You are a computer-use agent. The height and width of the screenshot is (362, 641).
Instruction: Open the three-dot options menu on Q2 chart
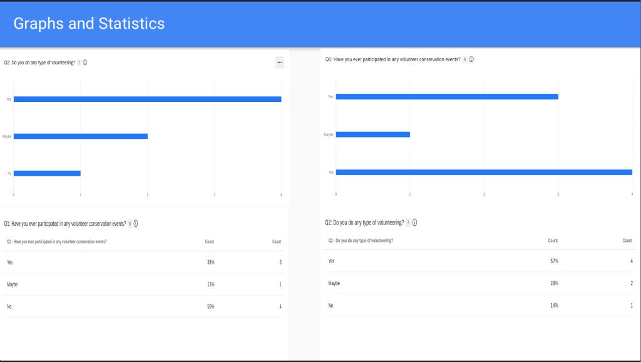click(x=279, y=63)
